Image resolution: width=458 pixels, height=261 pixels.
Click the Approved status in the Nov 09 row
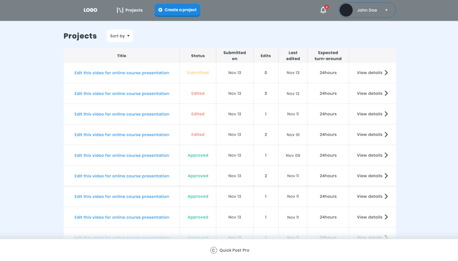pyautogui.click(x=198, y=155)
